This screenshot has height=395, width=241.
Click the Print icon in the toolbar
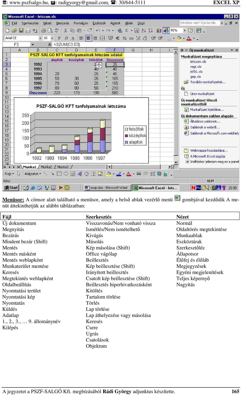(x=43, y=30)
